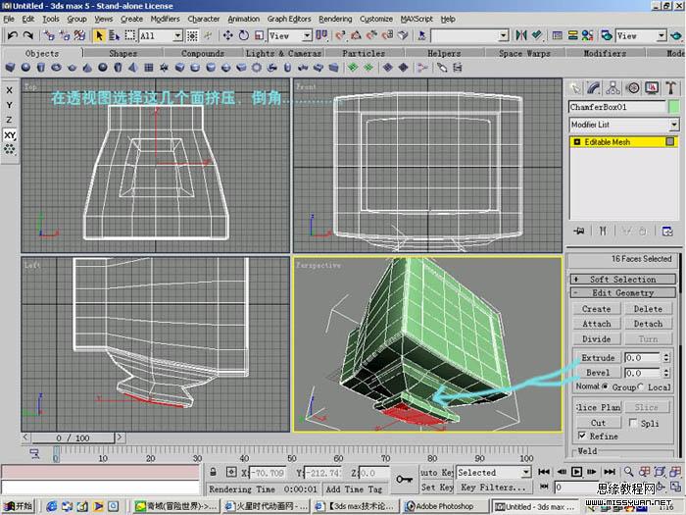Click the Undo arrow icon
The height and width of the screenshot is (515, 686).
(12, 35)
